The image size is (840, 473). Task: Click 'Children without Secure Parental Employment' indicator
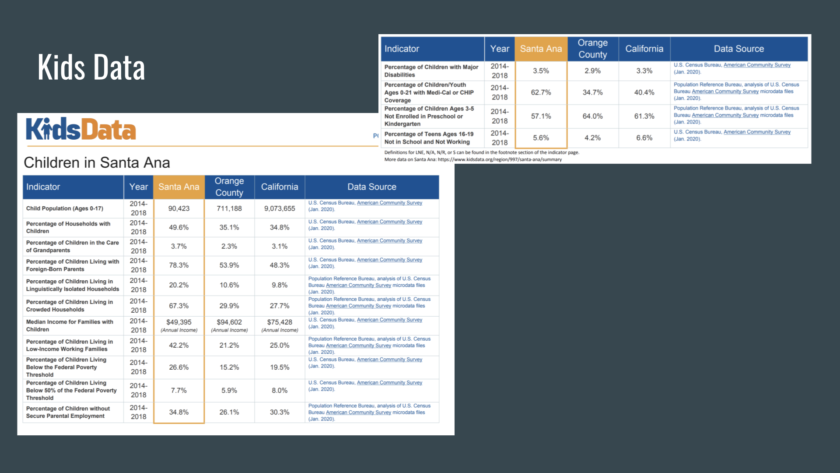68,412
